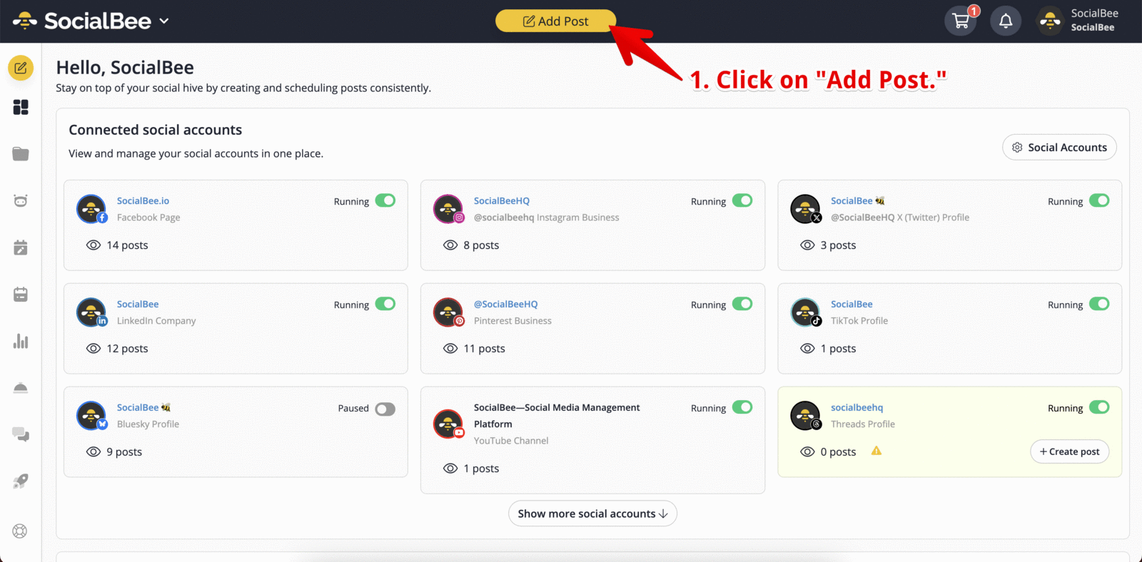
Task: Open the shopping cart icon
Action: coord(961,21)
